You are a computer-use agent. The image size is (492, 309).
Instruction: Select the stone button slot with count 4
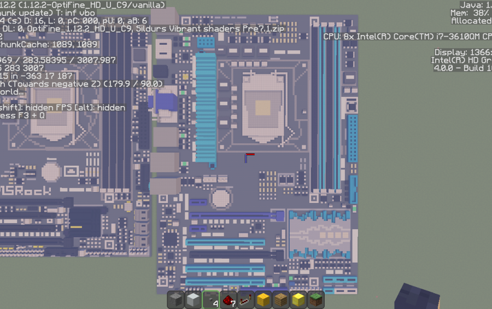210,300
